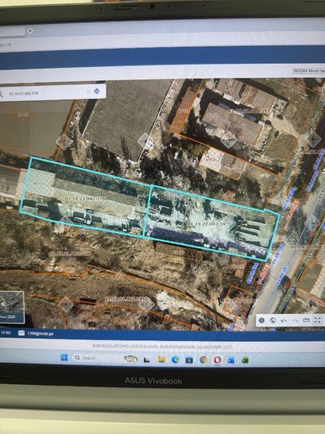Open Outlook from taskbar
Screen dimensions: 325x434
(231, 360)
